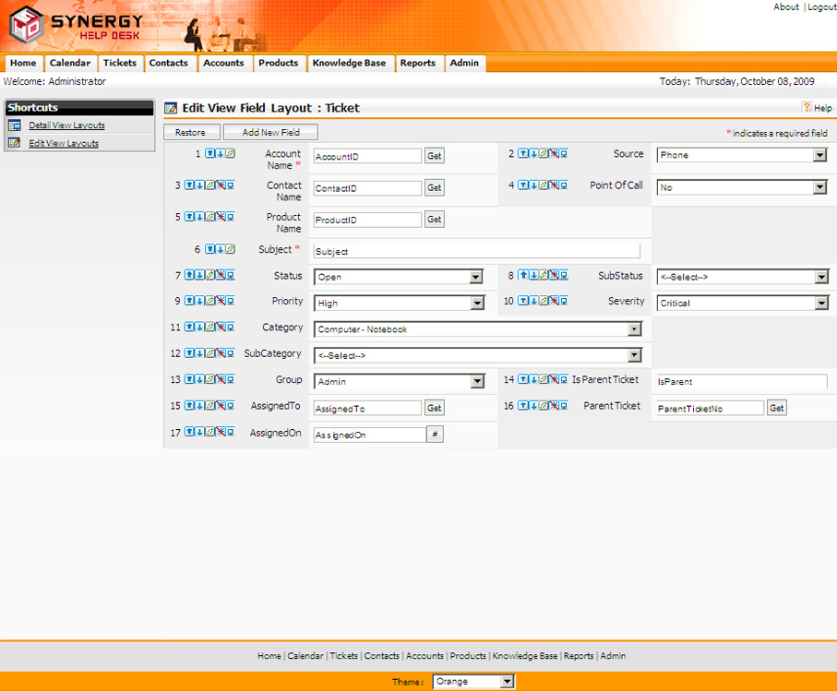Delete the Contact Name field
This screenshot has height=692, width=837.
coord(220,185)
